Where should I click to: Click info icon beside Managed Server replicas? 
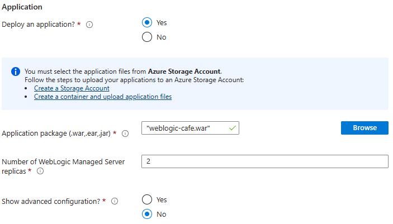[40, 171]
